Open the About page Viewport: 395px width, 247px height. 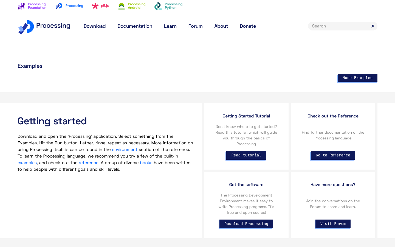(221, 26)
